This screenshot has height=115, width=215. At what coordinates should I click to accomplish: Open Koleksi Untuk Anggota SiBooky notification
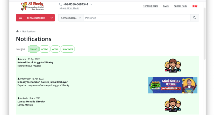tap(35, 62)
